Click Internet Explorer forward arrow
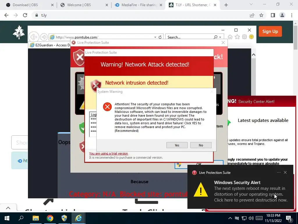The width and height of the screenshot is (298, 224). click(44, 37)
